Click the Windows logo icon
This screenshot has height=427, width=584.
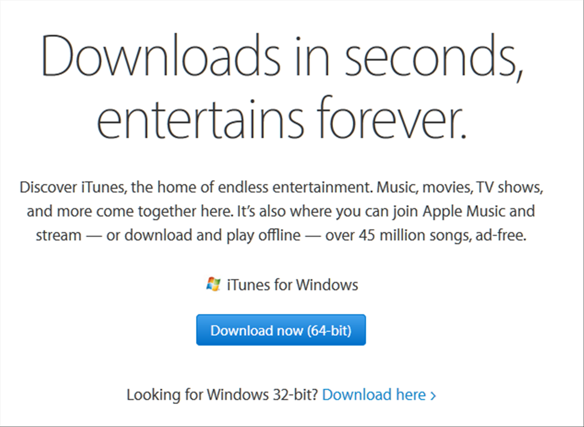(x=213, y=284)
